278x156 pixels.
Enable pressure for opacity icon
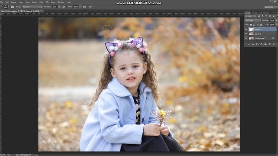[x=64, y=7]
